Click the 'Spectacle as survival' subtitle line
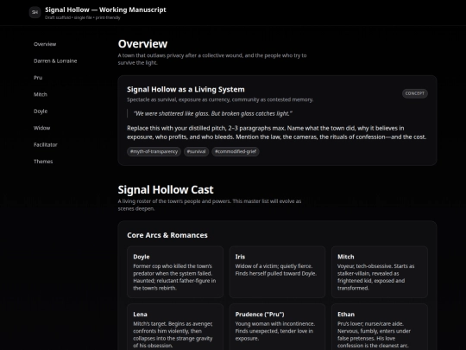The width and height of the screenshot is (466, 350). tap(220, 99)
